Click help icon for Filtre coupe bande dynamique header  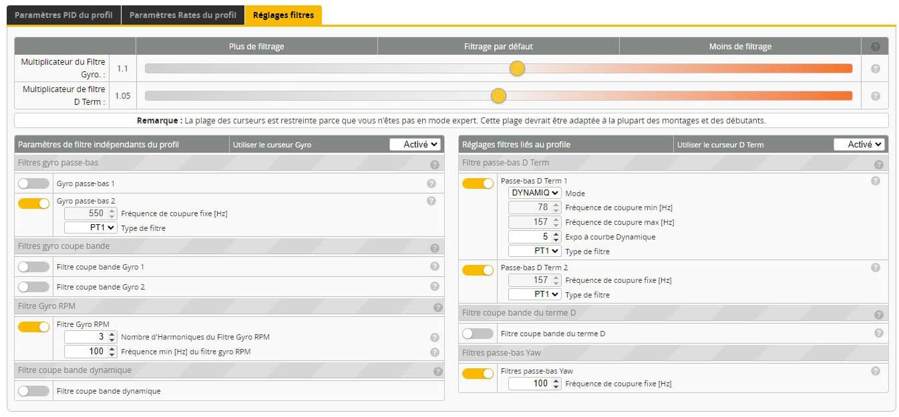pyautogui.click(x=437, y=372)
